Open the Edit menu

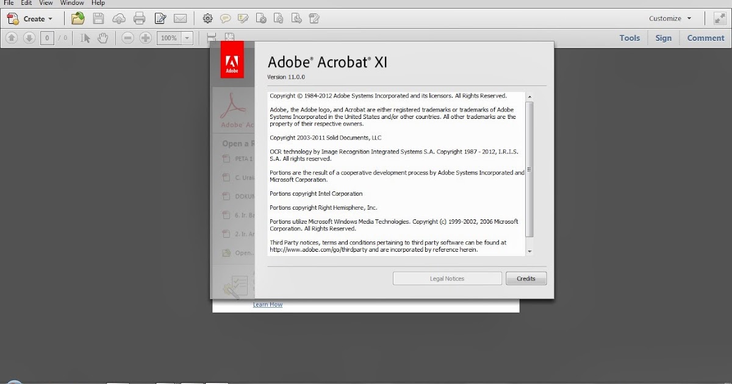coord(26,3)
